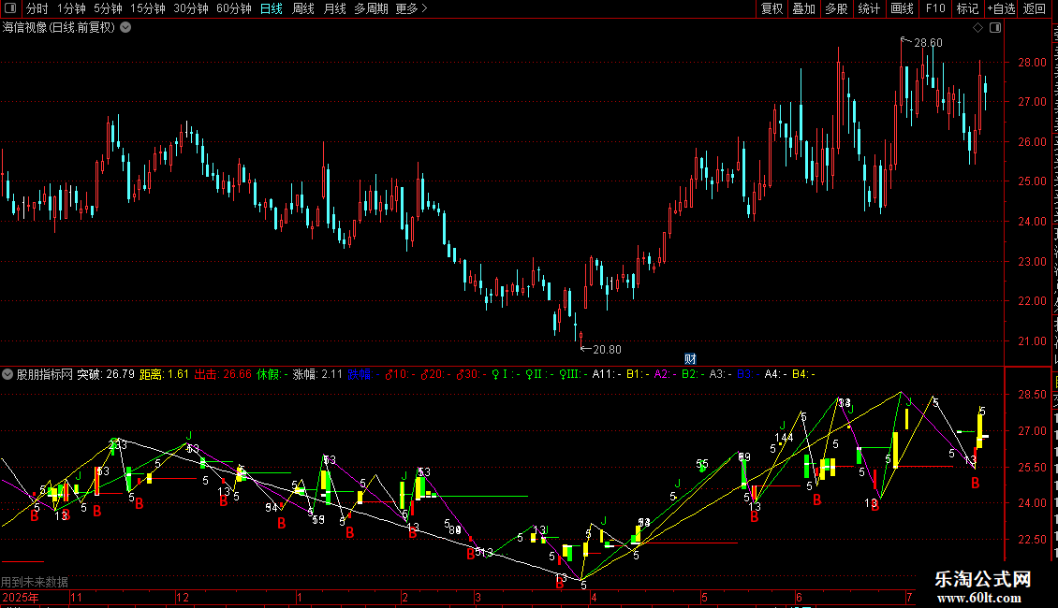This screenshot has height=608, width=1058.
Task: Open the 复权 adjustment menu
Action: point(771,8)
